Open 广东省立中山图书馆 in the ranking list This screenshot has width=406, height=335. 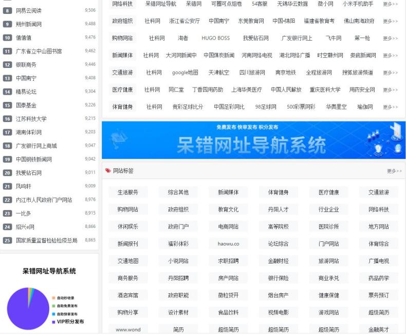click(39, 51)
